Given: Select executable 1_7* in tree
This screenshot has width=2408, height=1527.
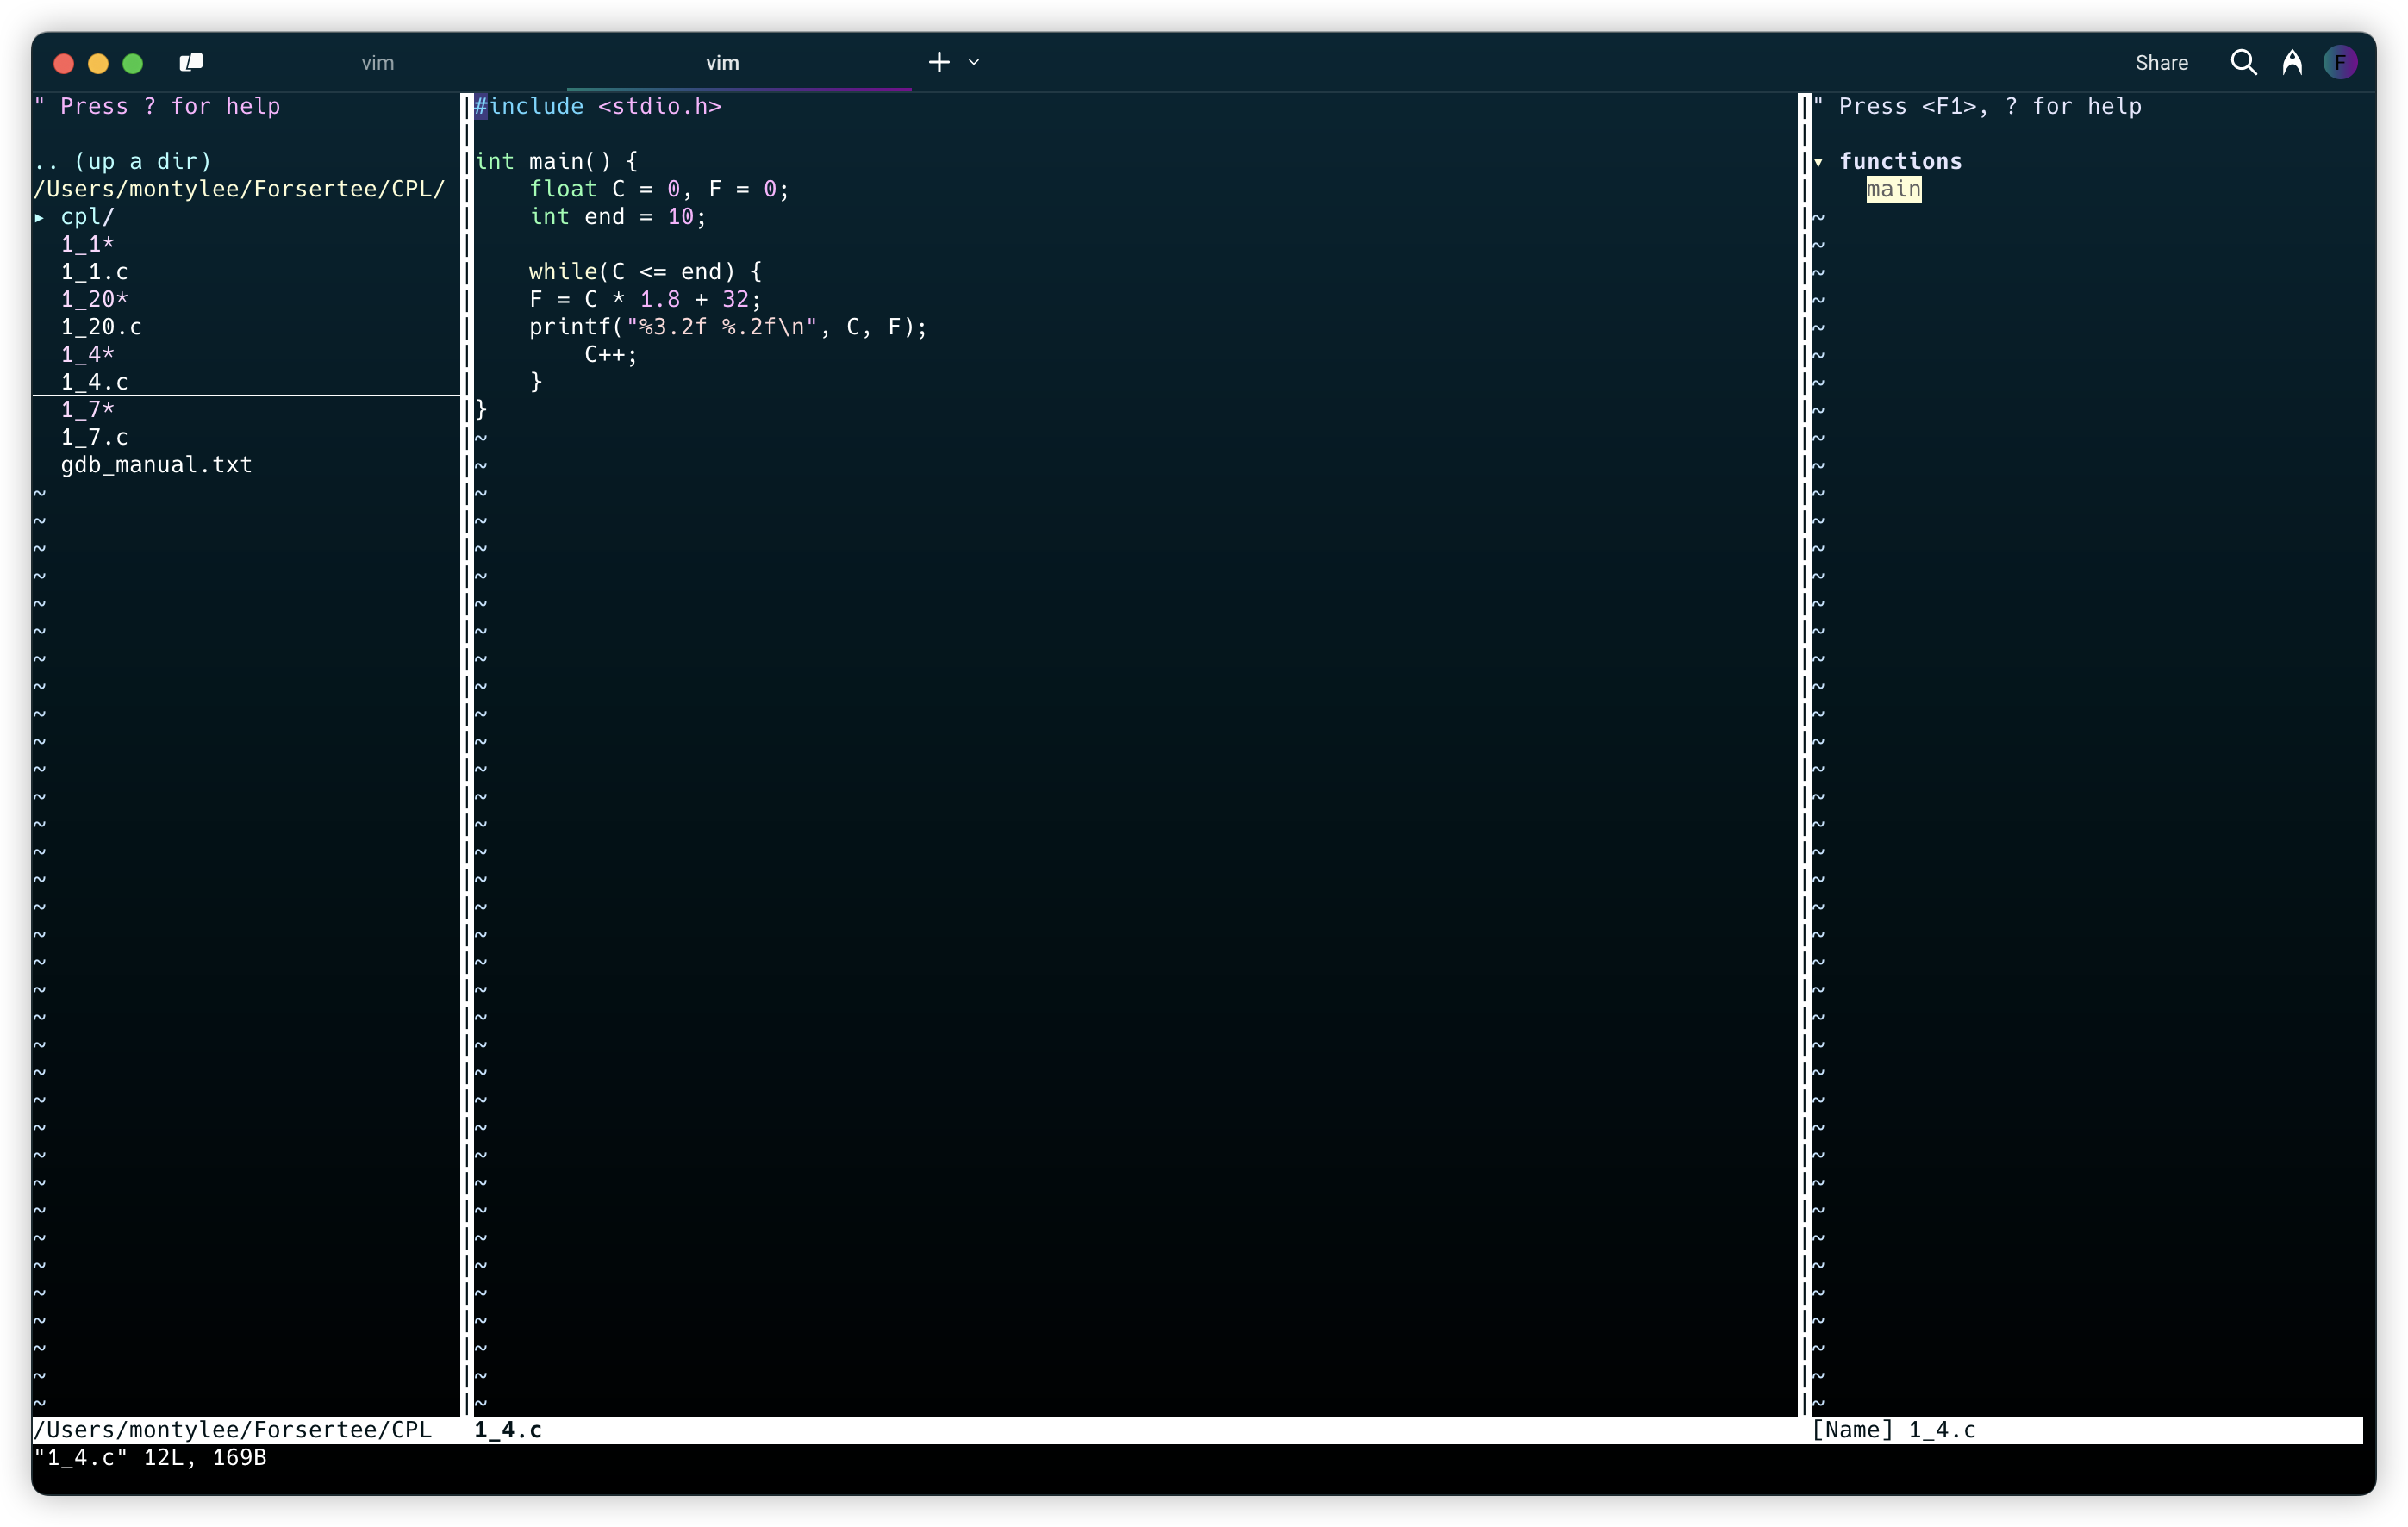Looking at the screenshot, I should (87, 409).
